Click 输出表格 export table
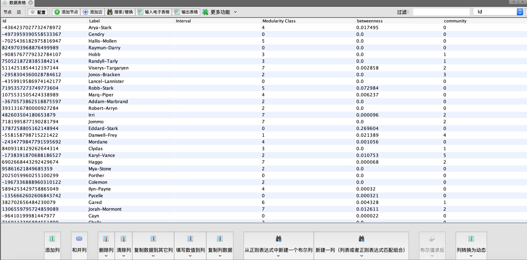Viewport: 527px width, 260px height. click(x=186, y=12)
